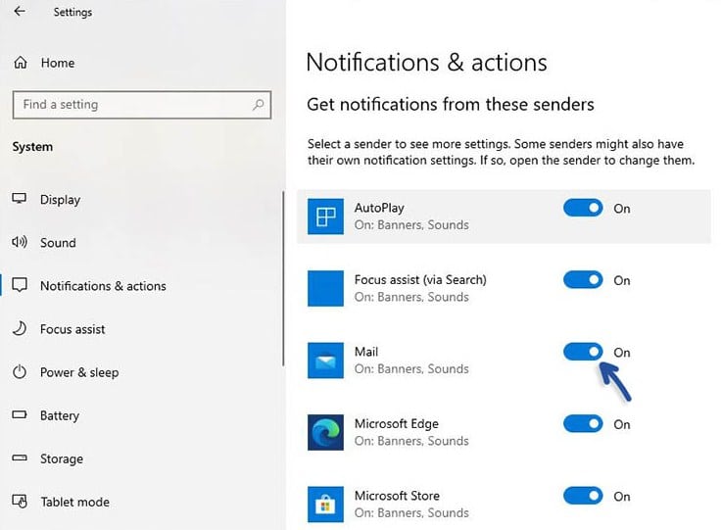The height and width of the screenshot is (530, 722).
Task: Click the search magnifier icon
Action: 258,105
